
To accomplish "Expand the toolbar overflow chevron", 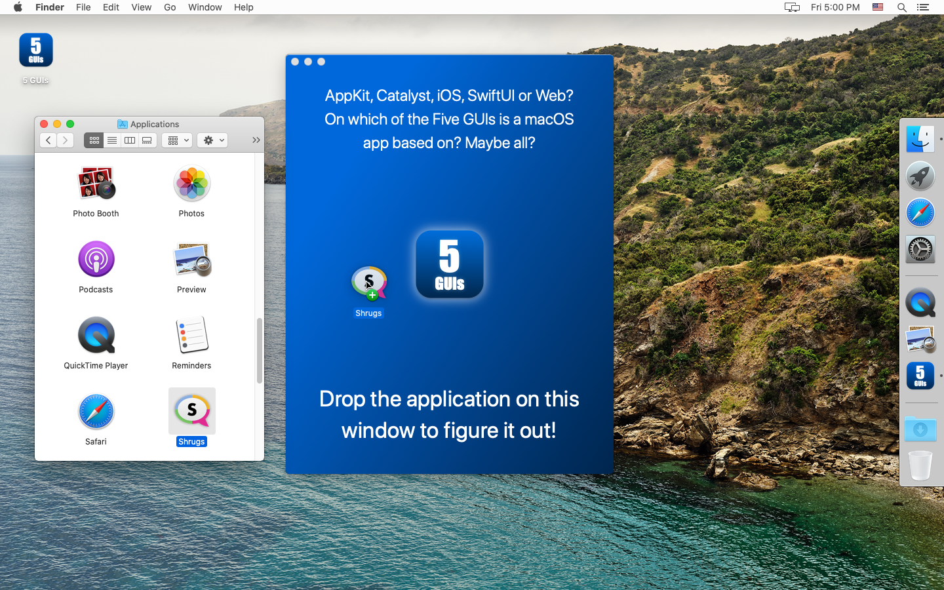I will 256,140.
